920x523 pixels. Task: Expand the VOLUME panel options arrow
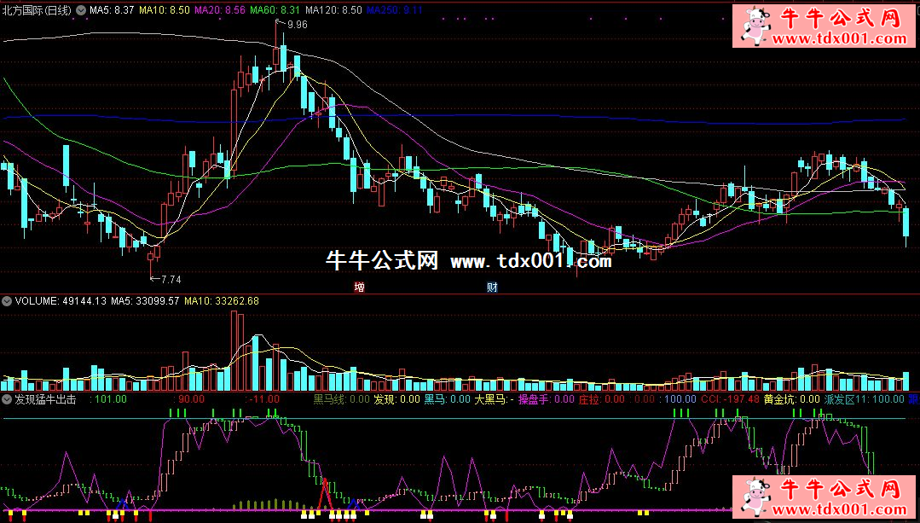point(7,301)
